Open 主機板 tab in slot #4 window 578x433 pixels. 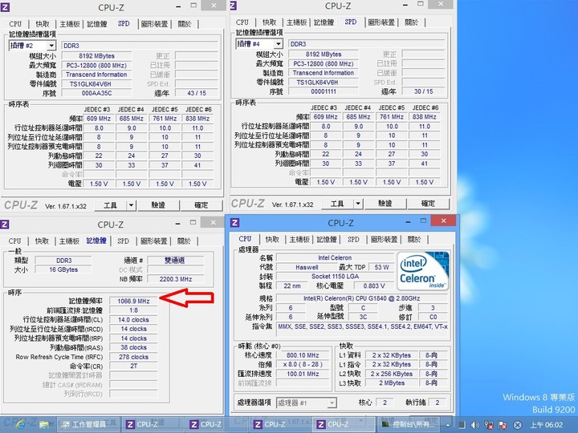(x=296, y=22)
